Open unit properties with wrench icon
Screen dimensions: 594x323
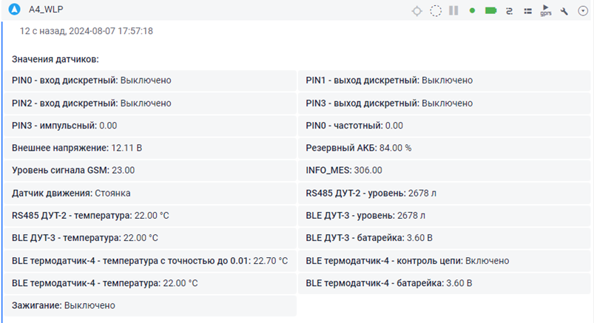point(564,11)
